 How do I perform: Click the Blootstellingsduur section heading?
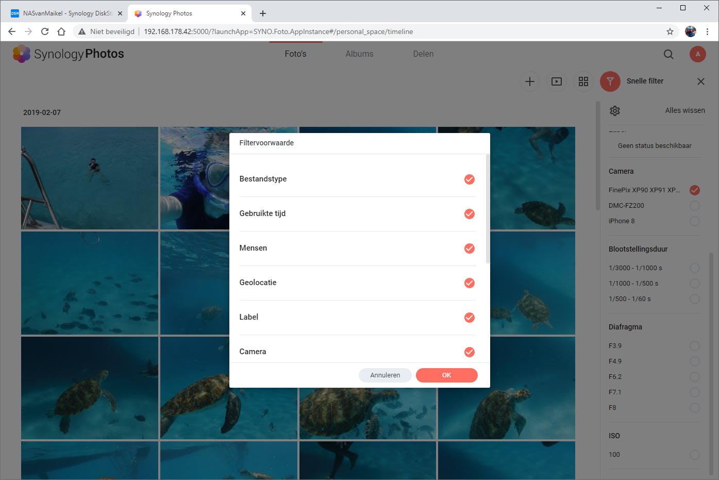[x=638, y=249]
